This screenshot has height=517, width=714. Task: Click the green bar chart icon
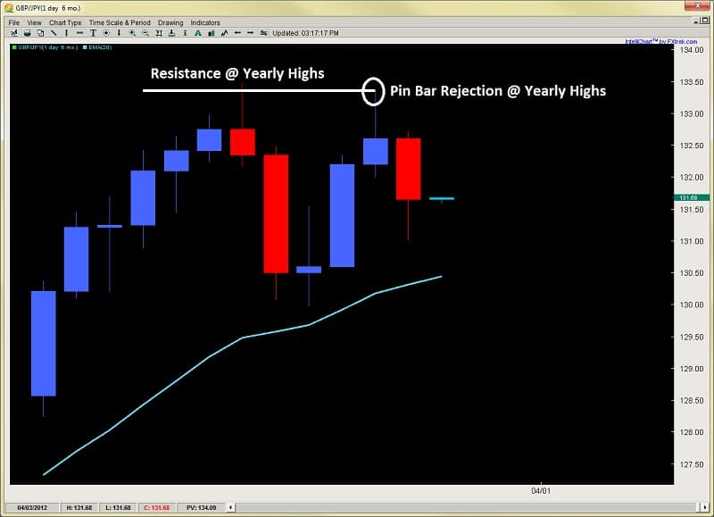[212, 33]
